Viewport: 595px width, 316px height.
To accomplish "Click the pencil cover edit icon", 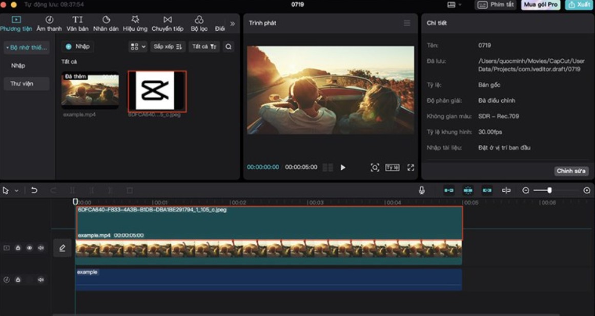I will coord(63,248).
